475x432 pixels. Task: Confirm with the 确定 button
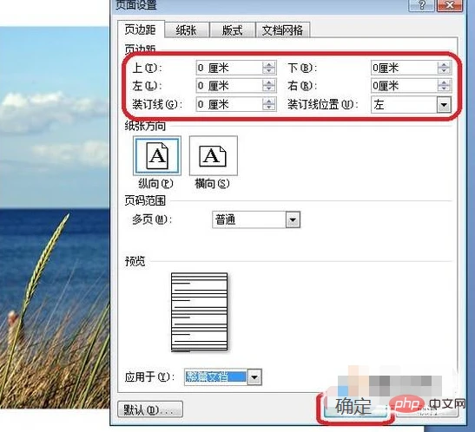(x=355, y=407)
